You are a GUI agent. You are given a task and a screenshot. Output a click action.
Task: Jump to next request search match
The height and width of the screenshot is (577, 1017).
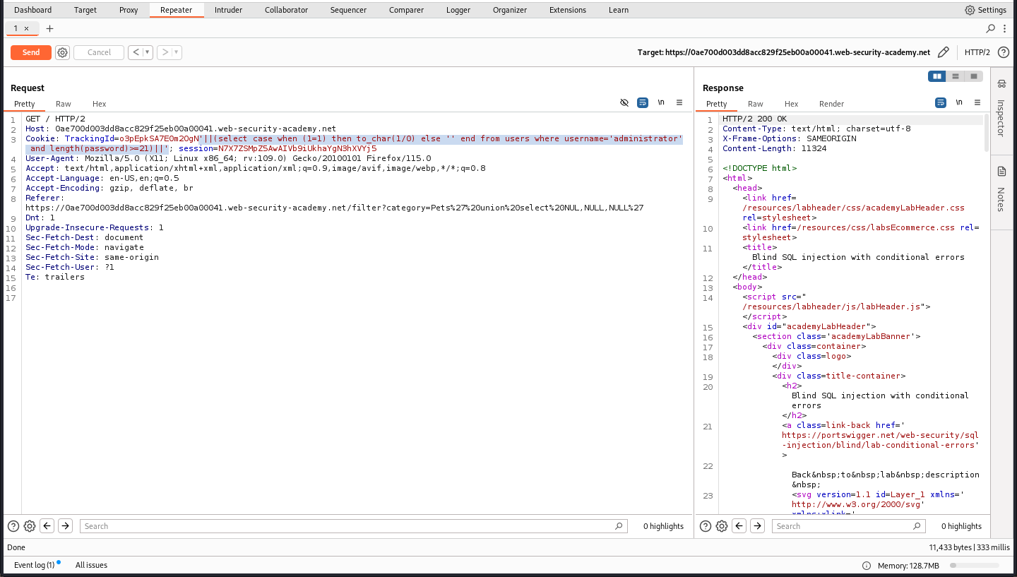pos(65,526)
